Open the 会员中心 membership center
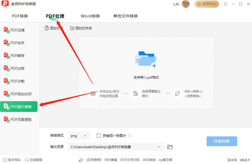Screen dimensions: 252x164 coord(207,4)
